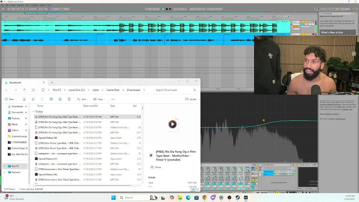This screenshot has height=202, width=359.
Task: Switch Explorer to details list view icon
Action: click(x=193, y=189)
